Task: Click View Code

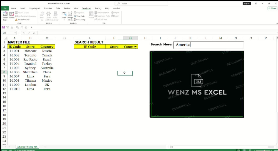Action: pyautogui.click(x=79, y=16)
